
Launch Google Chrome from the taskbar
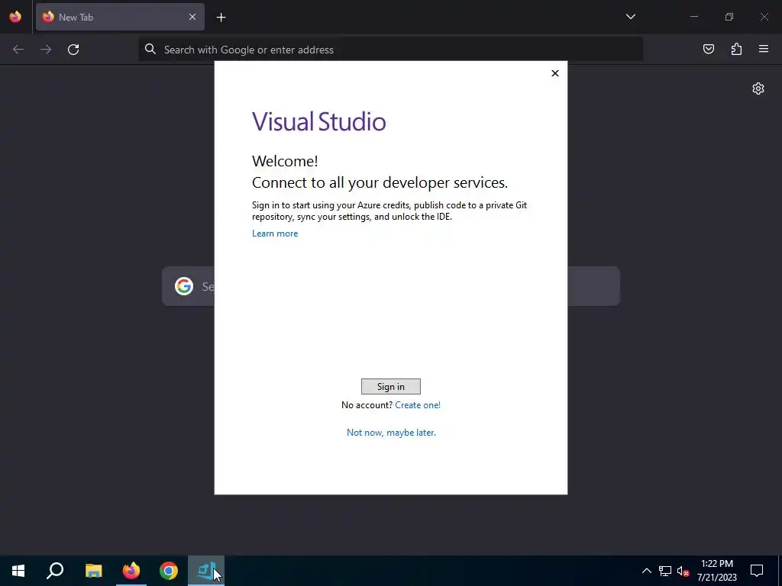point(169,571)
